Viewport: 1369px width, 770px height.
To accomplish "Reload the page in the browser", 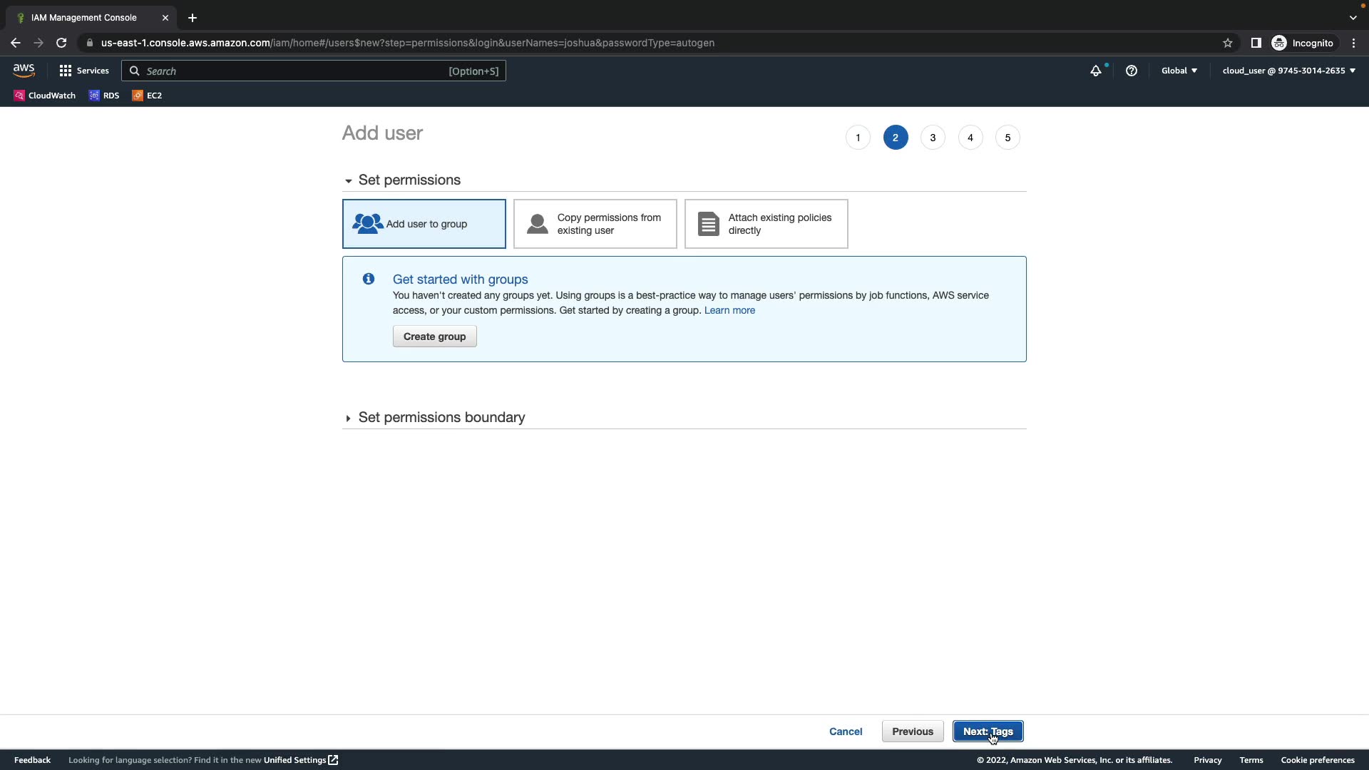I will coord(61,43).
